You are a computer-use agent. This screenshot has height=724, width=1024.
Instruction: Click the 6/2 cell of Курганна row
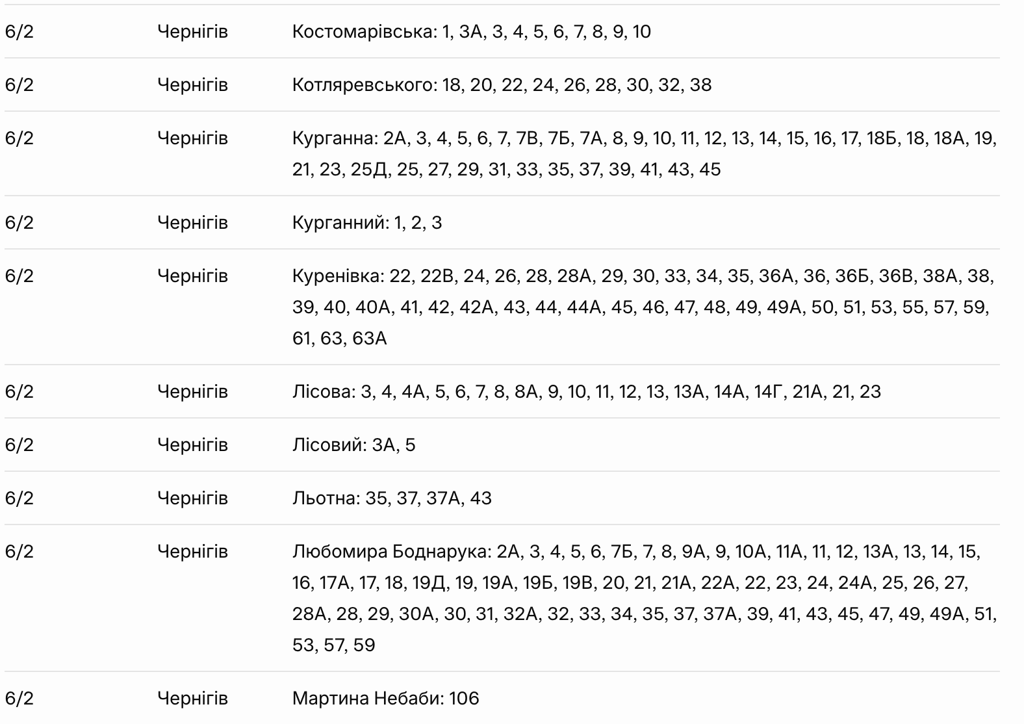pos(19,138)
